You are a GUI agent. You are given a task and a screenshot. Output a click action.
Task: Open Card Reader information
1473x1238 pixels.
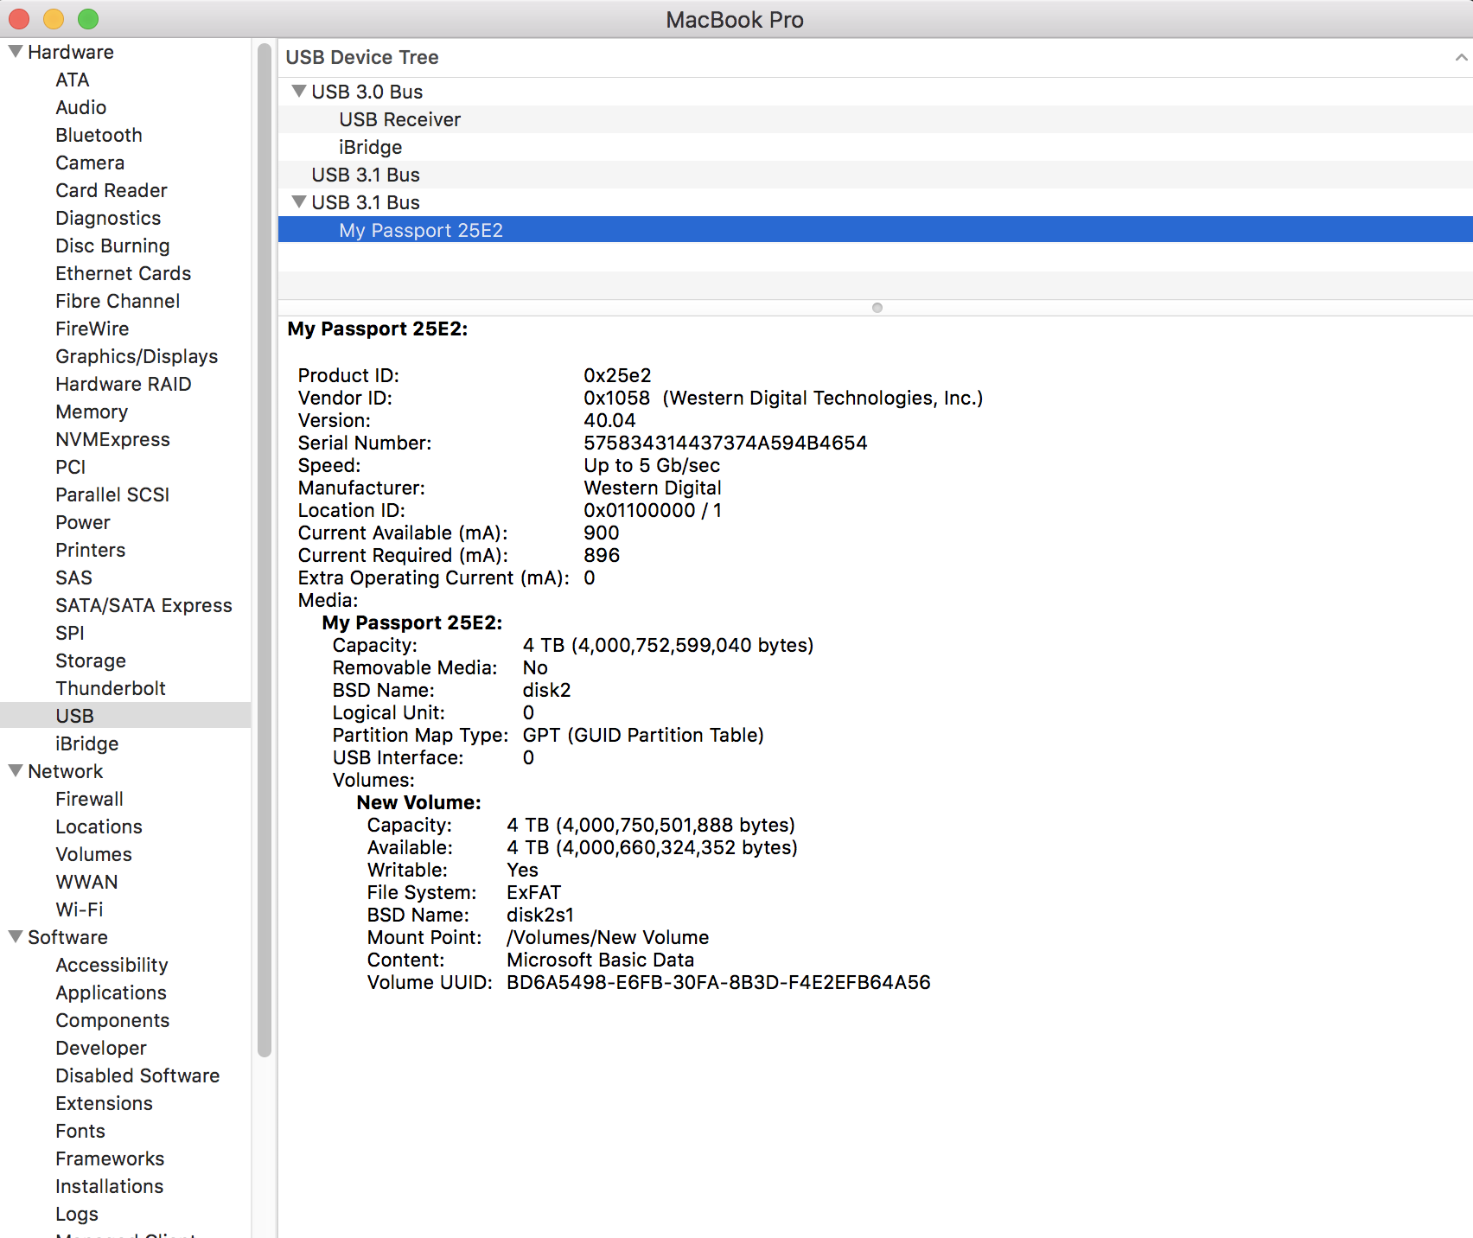tap(112, 190)
